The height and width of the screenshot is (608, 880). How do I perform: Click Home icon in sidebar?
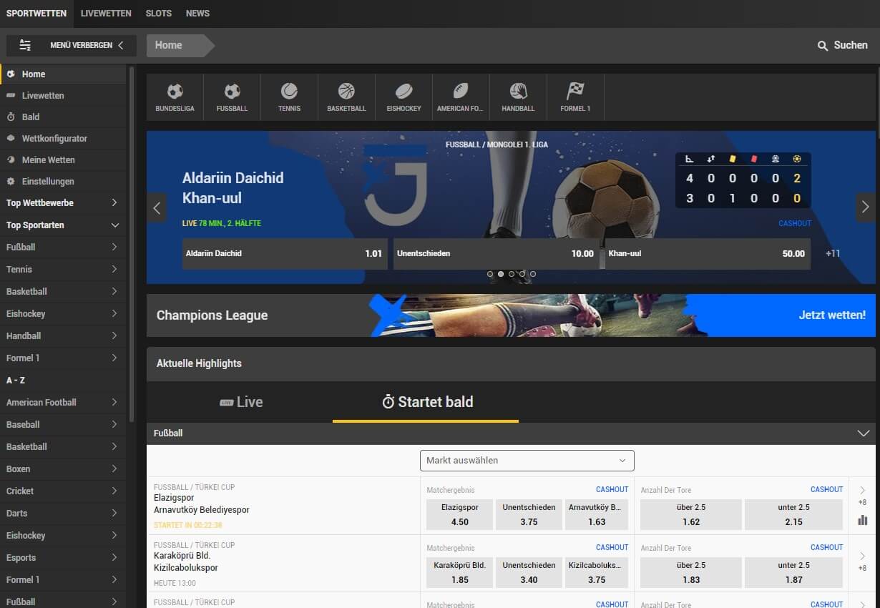[11, 74]
